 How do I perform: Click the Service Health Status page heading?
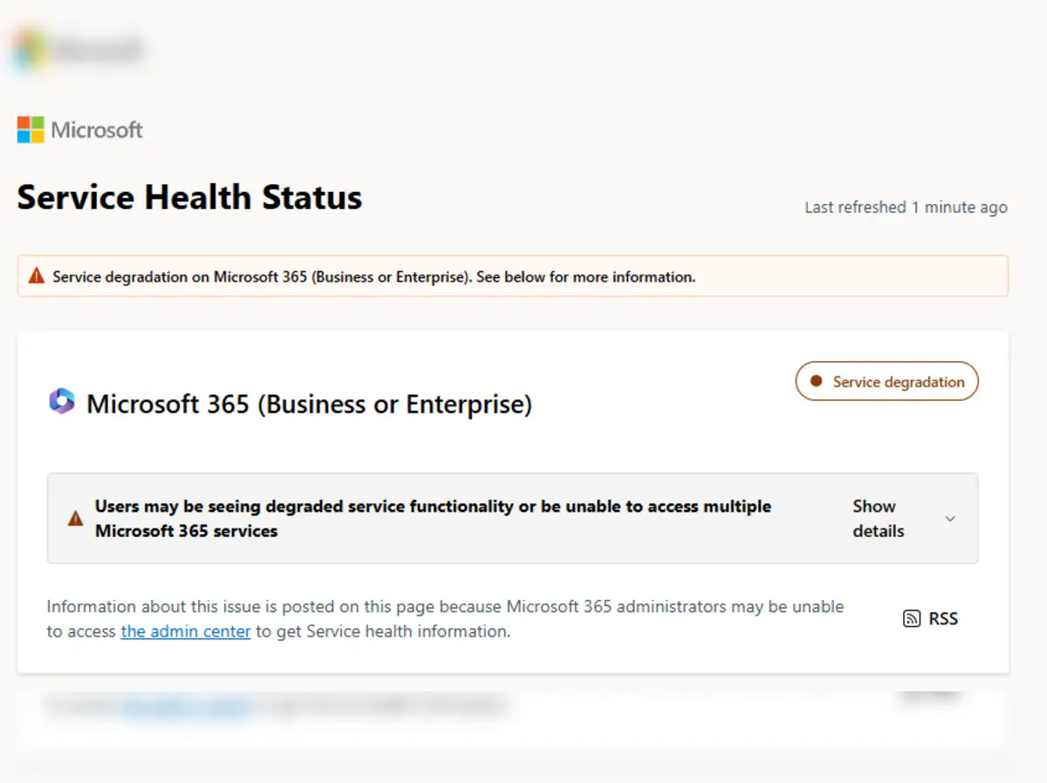coord(189,197)
